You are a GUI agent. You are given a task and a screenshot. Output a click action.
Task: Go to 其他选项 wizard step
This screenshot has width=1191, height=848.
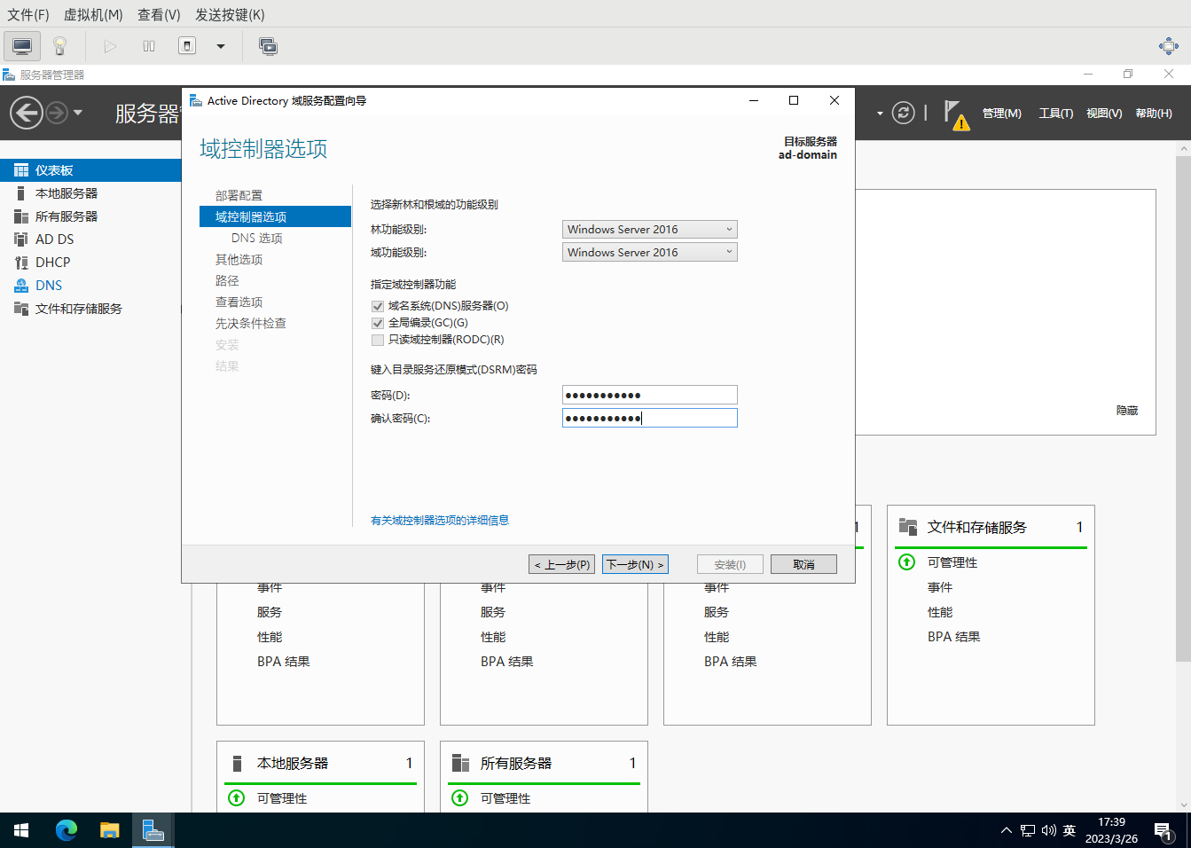point(239,259)
